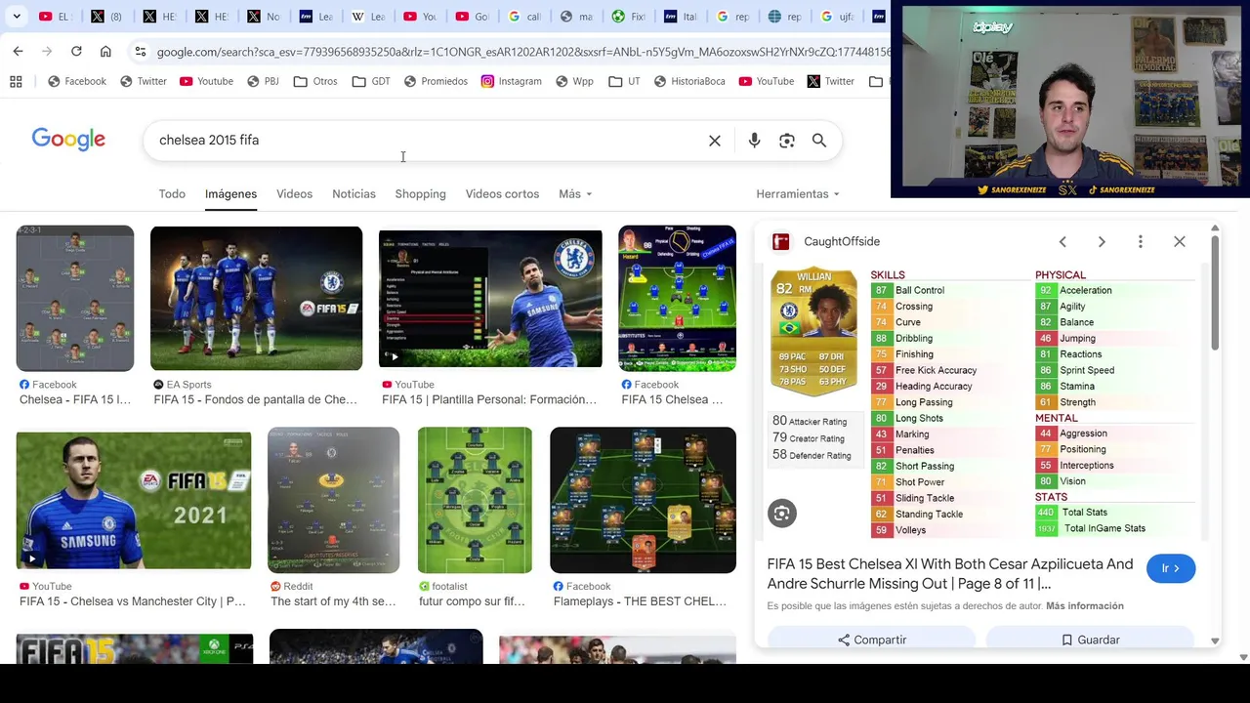Screen dimensions: 1250x703
Task: Open EA Sports FIFA 15 wallpaper thumbnail
Action: (256, 298)
